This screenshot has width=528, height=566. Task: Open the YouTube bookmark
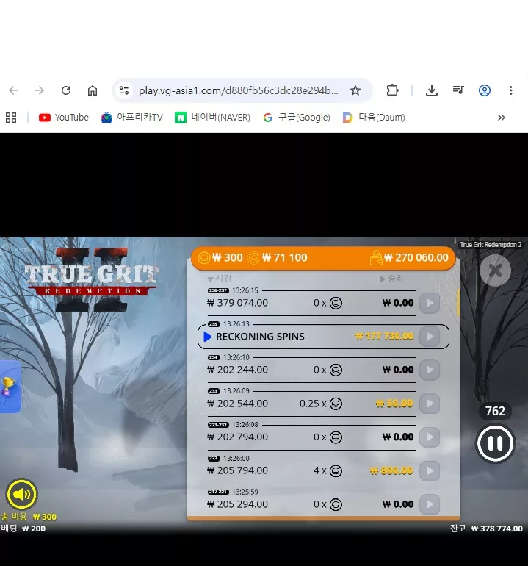pos(63,118)
